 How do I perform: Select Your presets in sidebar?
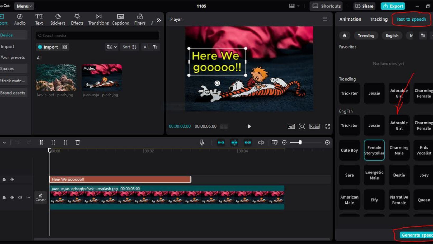pos(13,57)
